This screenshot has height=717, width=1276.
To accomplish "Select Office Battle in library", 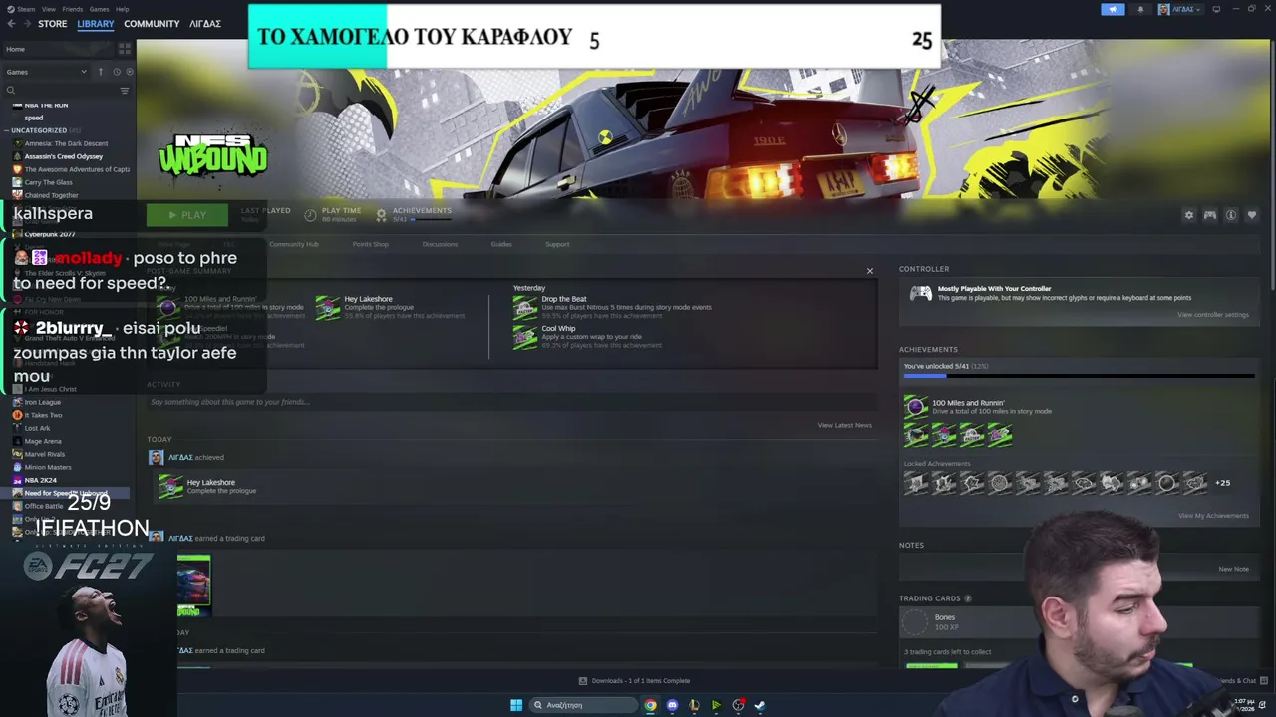I will point(44,506).
